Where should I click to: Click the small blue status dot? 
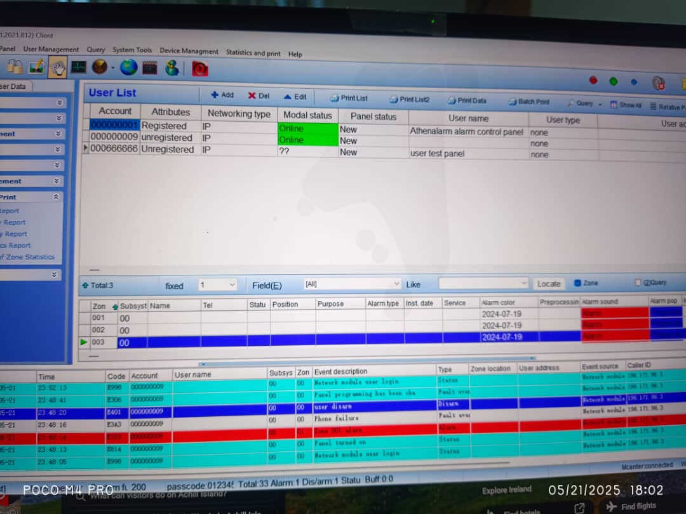pyautogui.click(x=633, y=82)
